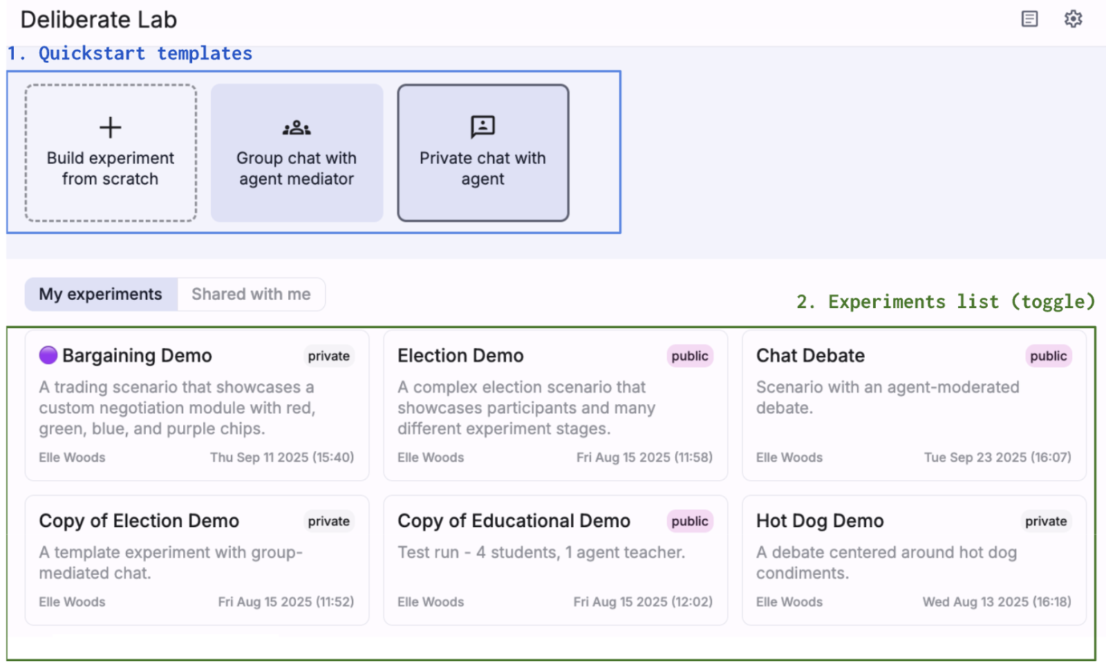This screenshot has height=666, width=1106.
Task: Switch to My experiments tab
Action: click(x=100, y=294)
